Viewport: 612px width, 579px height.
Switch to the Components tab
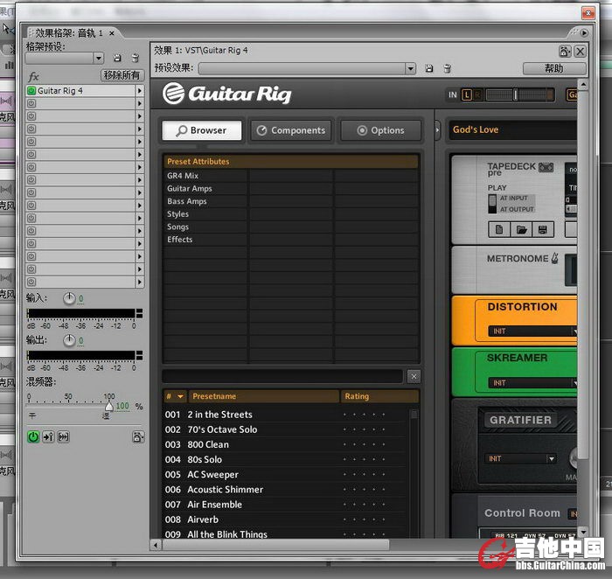(x=291, y=130)
